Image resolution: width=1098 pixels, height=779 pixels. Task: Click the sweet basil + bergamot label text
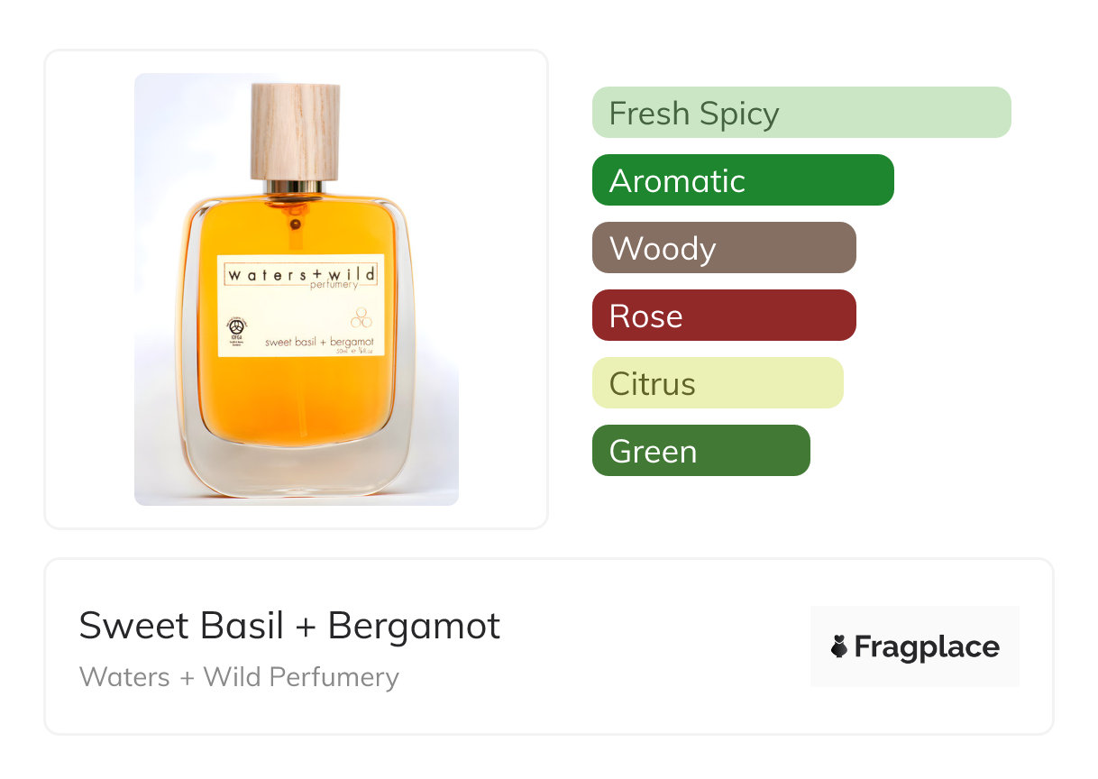[319, 342]
